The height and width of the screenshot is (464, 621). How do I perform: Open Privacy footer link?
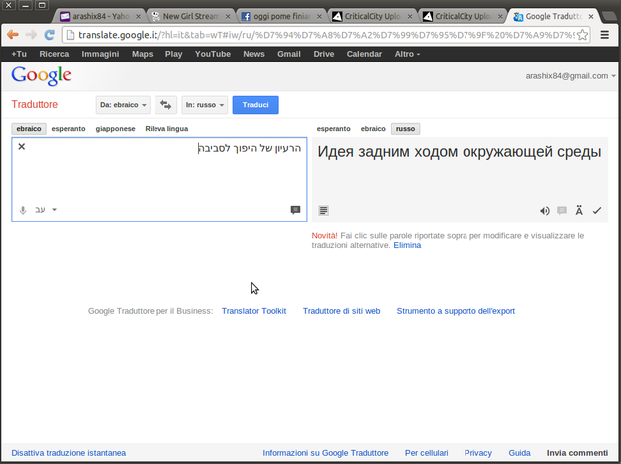point(478,453)
